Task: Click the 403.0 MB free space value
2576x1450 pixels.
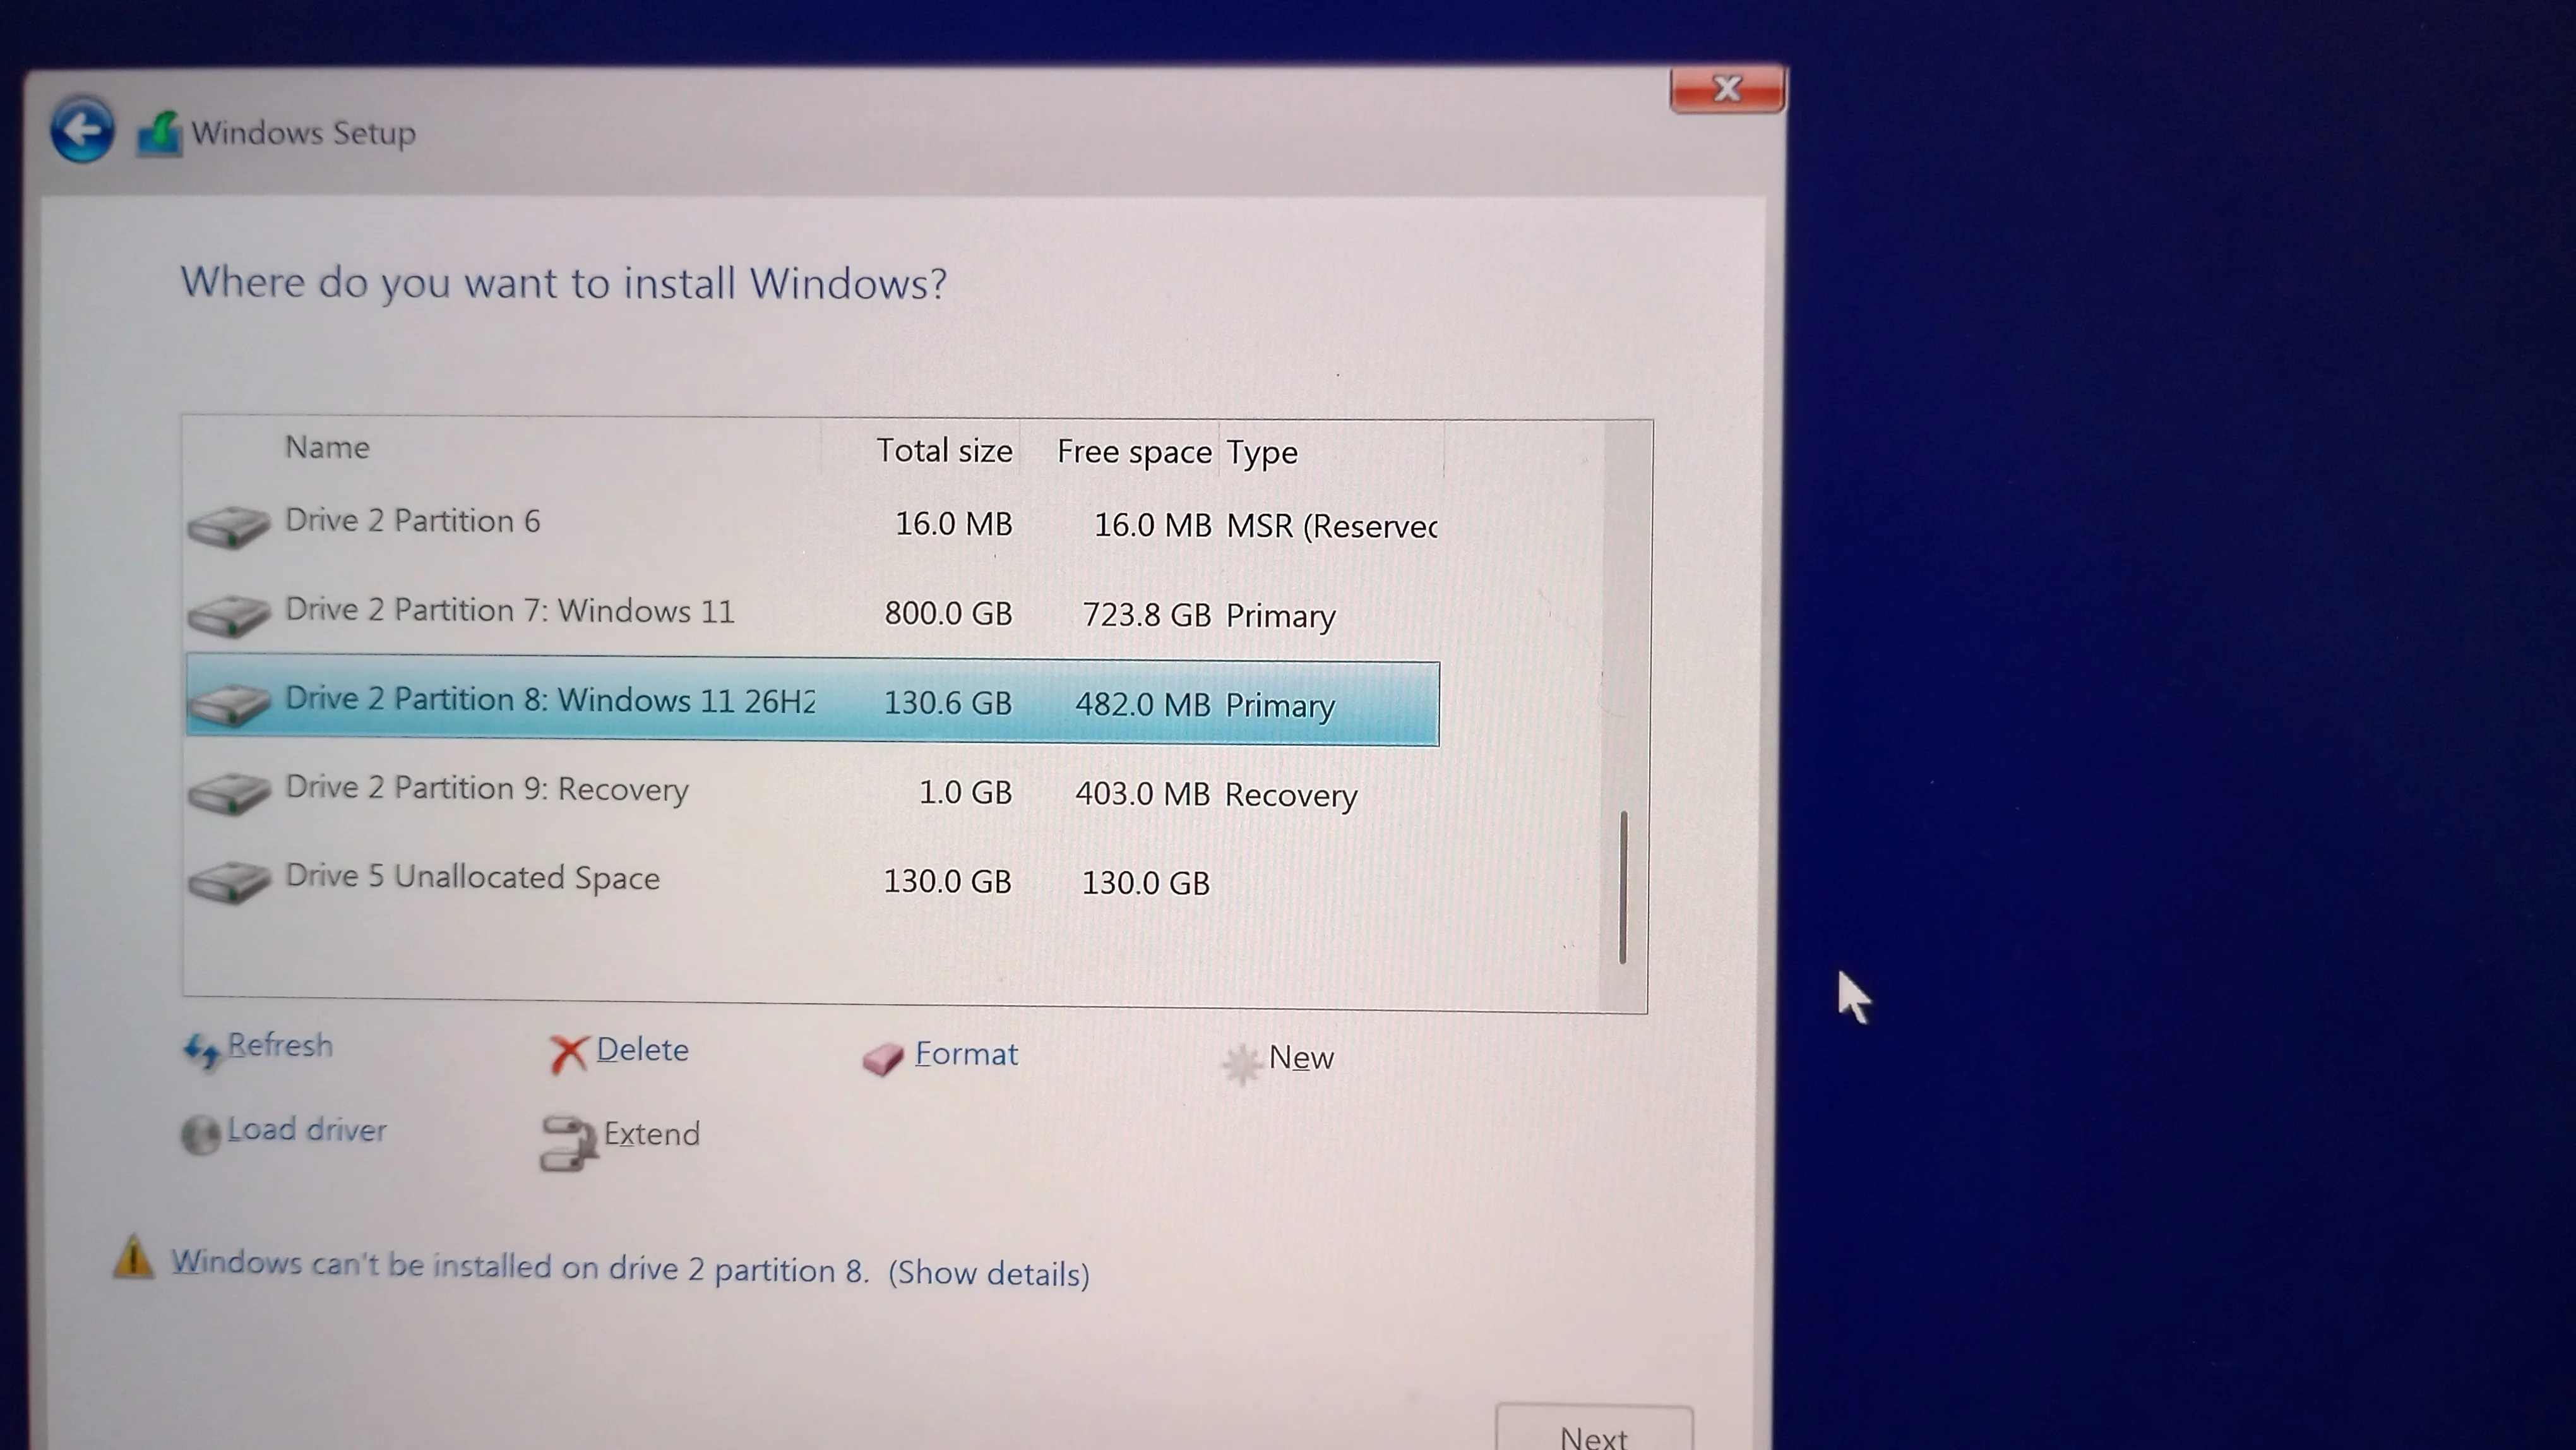Action: [1143, 794]
